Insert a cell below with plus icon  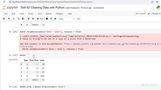tap(9, 19)
